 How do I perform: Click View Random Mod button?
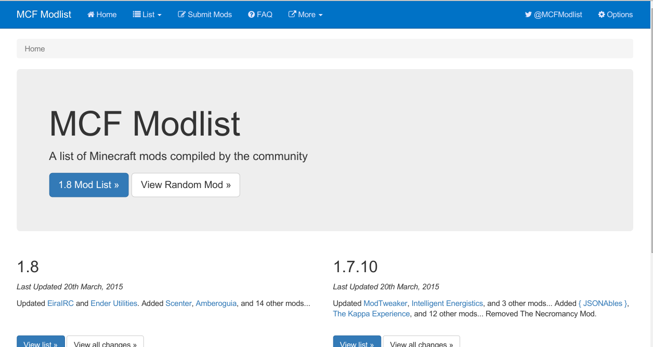[186, 185]
